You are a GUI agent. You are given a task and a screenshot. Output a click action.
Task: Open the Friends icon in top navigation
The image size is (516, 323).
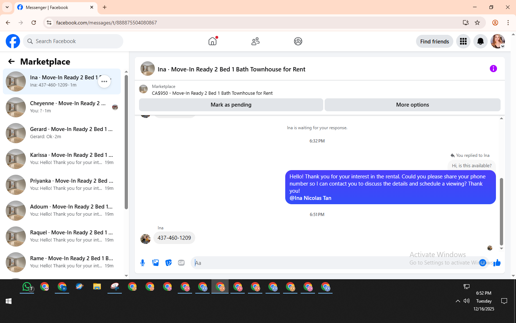[255, 41]
